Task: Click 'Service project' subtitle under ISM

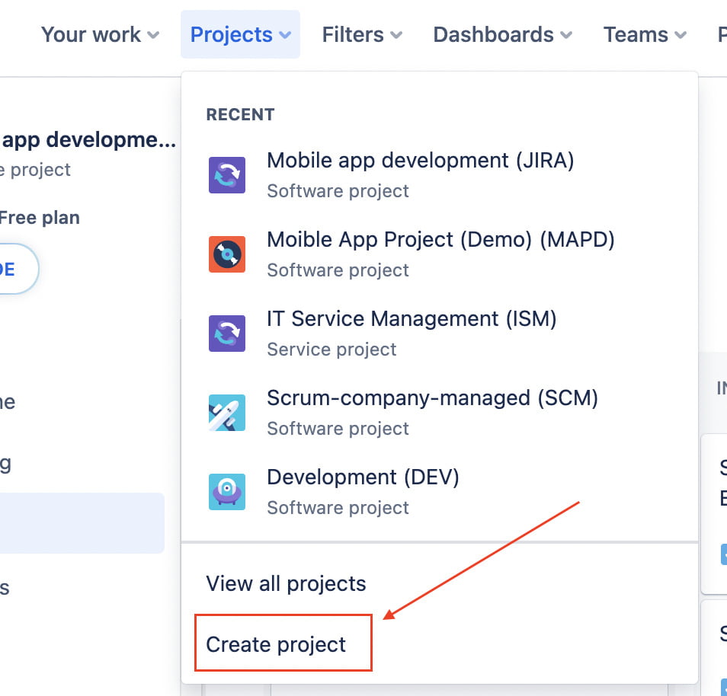Action: tap(331, 350)
